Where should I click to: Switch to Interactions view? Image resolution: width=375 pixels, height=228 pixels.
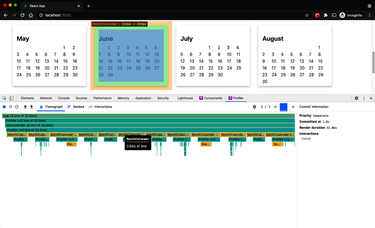pos(100,107)
